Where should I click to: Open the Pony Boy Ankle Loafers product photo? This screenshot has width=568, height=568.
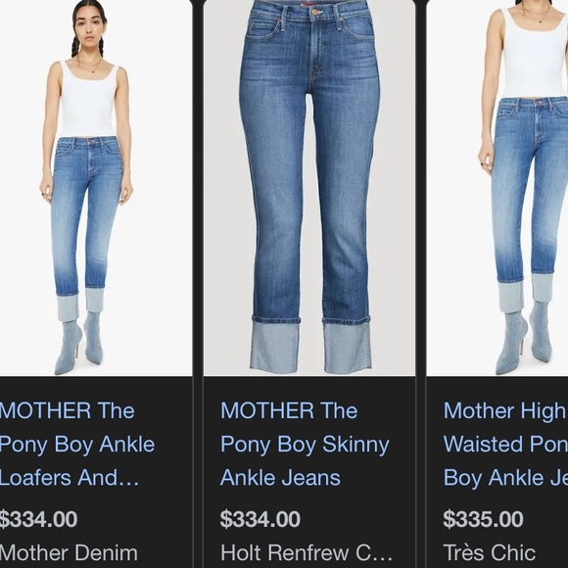(96, 188)
